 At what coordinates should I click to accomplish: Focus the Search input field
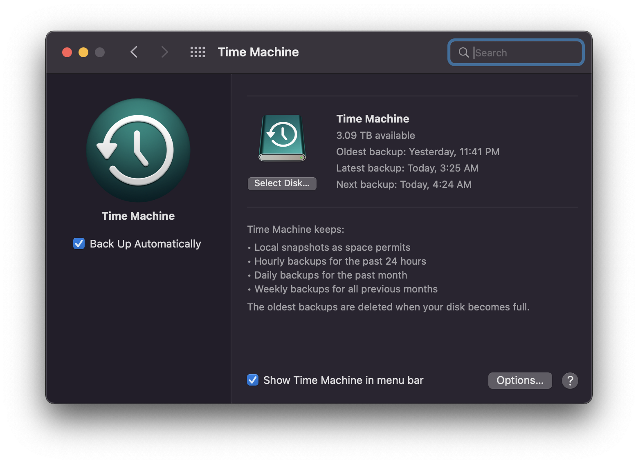[526, 53]
